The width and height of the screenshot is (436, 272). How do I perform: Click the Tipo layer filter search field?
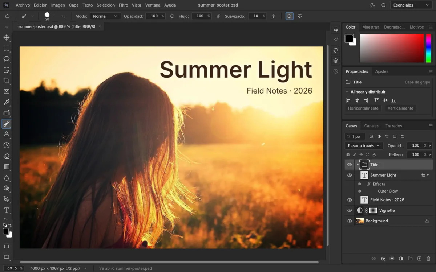[x=355, y=136]
